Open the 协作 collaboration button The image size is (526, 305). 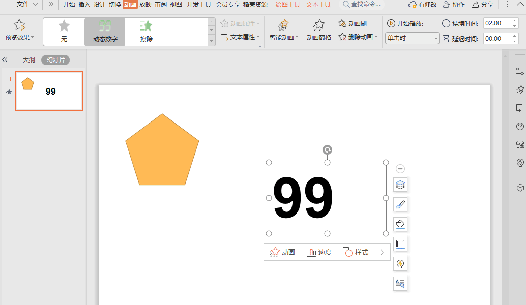[454, 5]
